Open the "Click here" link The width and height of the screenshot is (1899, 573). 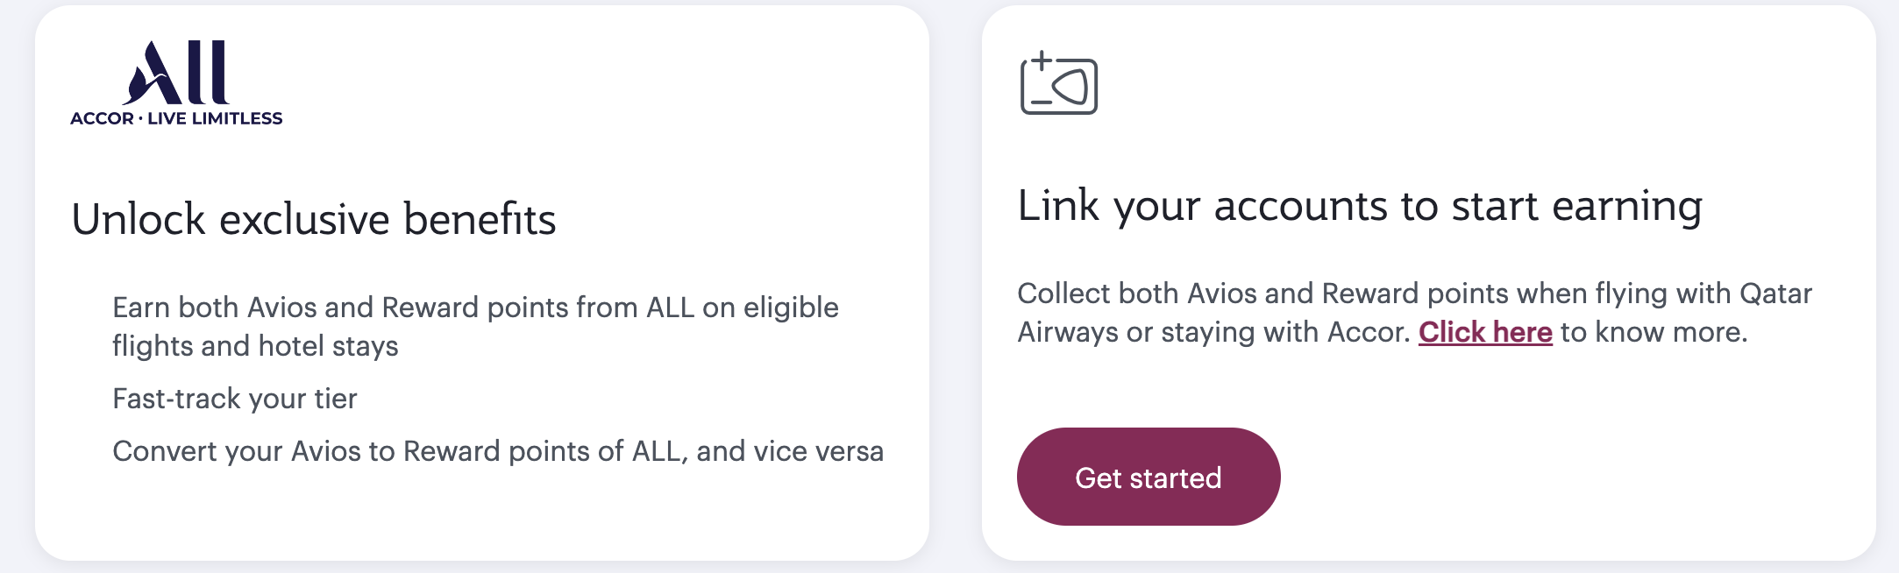click(1485, 332)
